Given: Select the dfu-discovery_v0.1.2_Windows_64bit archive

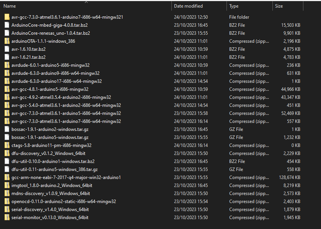Looking at the screenshot, I should pyautogui.click(x=50, y=153).
